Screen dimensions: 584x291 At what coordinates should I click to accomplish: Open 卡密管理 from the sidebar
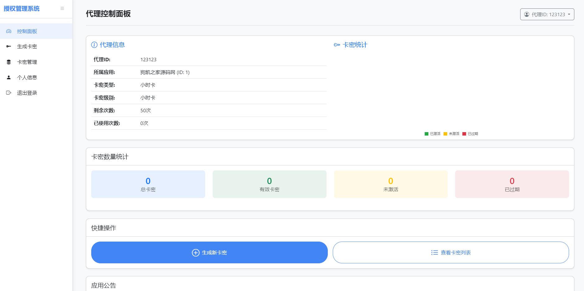coord(36,62)
